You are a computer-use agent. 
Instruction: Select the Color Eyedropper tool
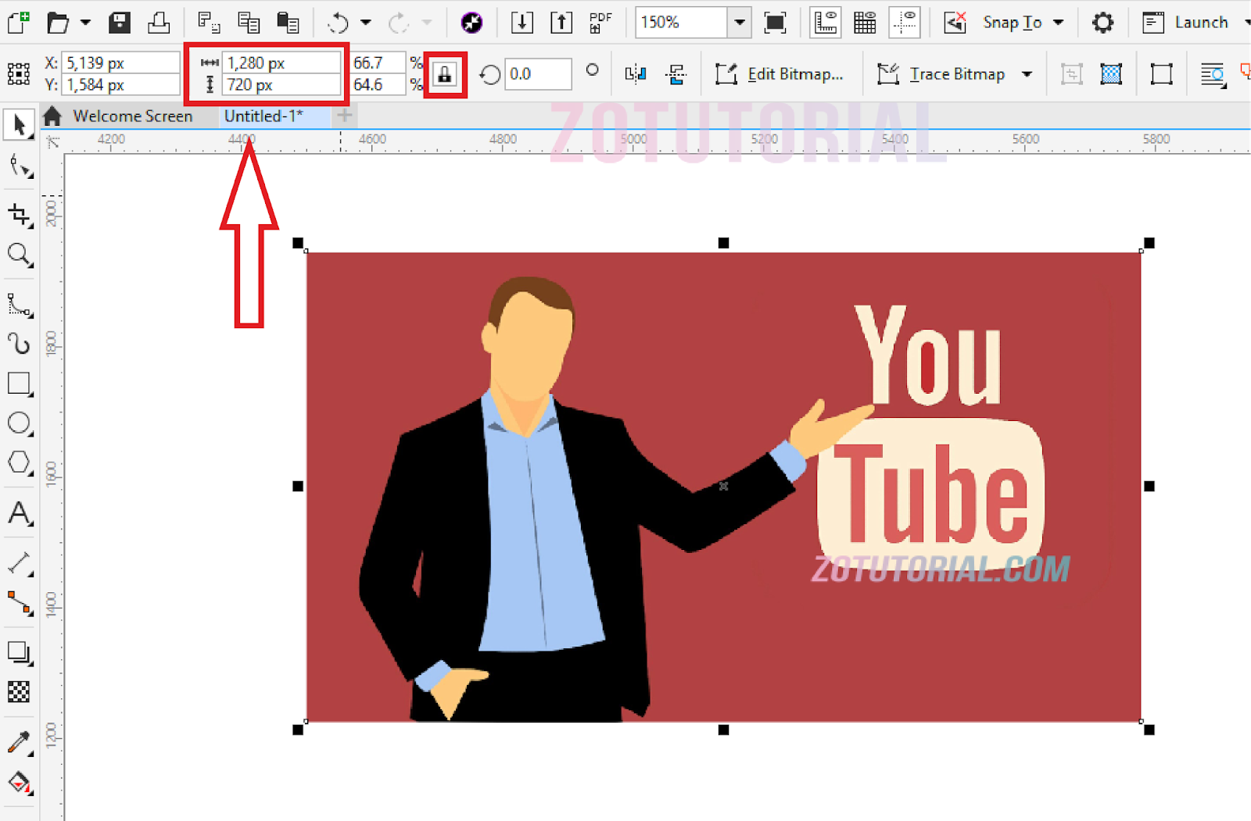point(20,743)
